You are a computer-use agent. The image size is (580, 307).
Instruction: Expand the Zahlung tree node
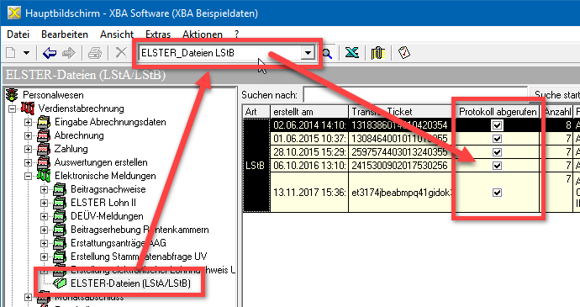(x=28, y=149)
